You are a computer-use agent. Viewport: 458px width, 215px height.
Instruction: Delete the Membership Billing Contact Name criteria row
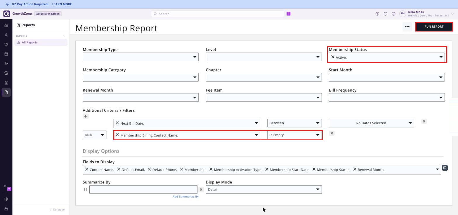tap(332, 133)
